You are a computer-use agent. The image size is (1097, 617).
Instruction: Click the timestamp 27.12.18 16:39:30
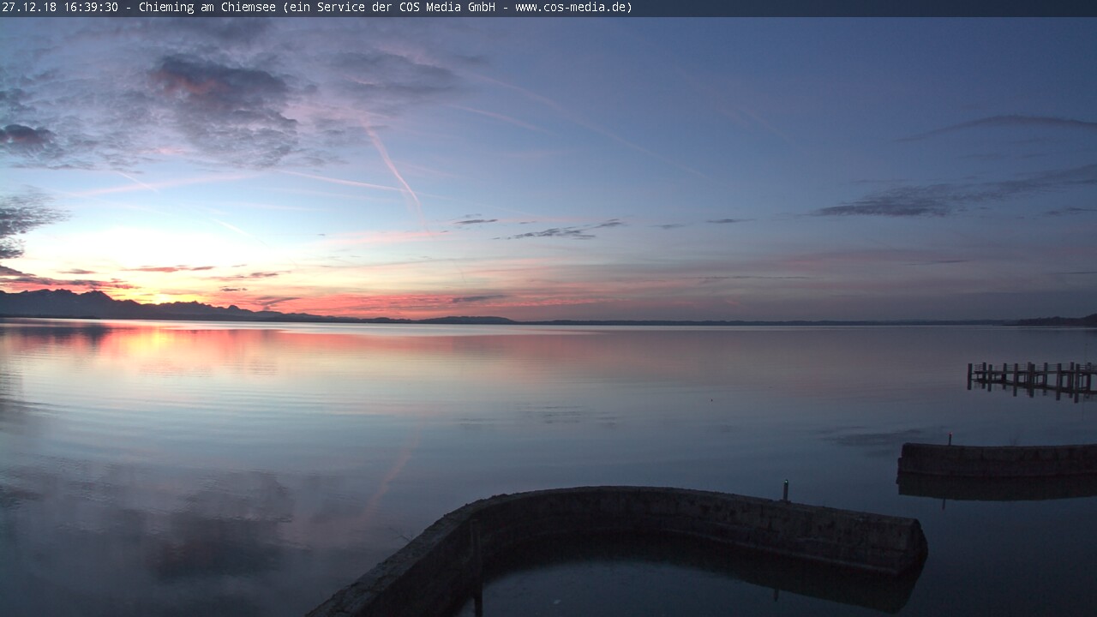(x=60, y=8)
